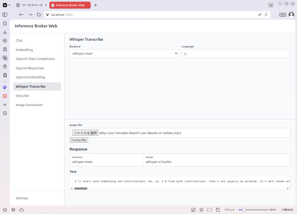Open Settings in the sidebar
This screenshot has height=214, width=297.
37,198
